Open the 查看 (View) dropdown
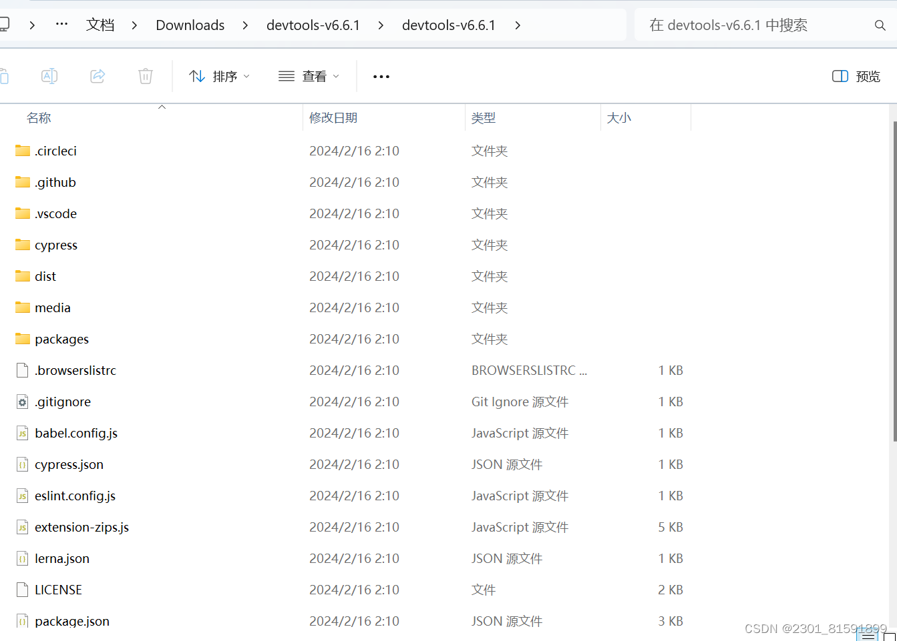The image size is (897, 641). (x=309, y=76)
